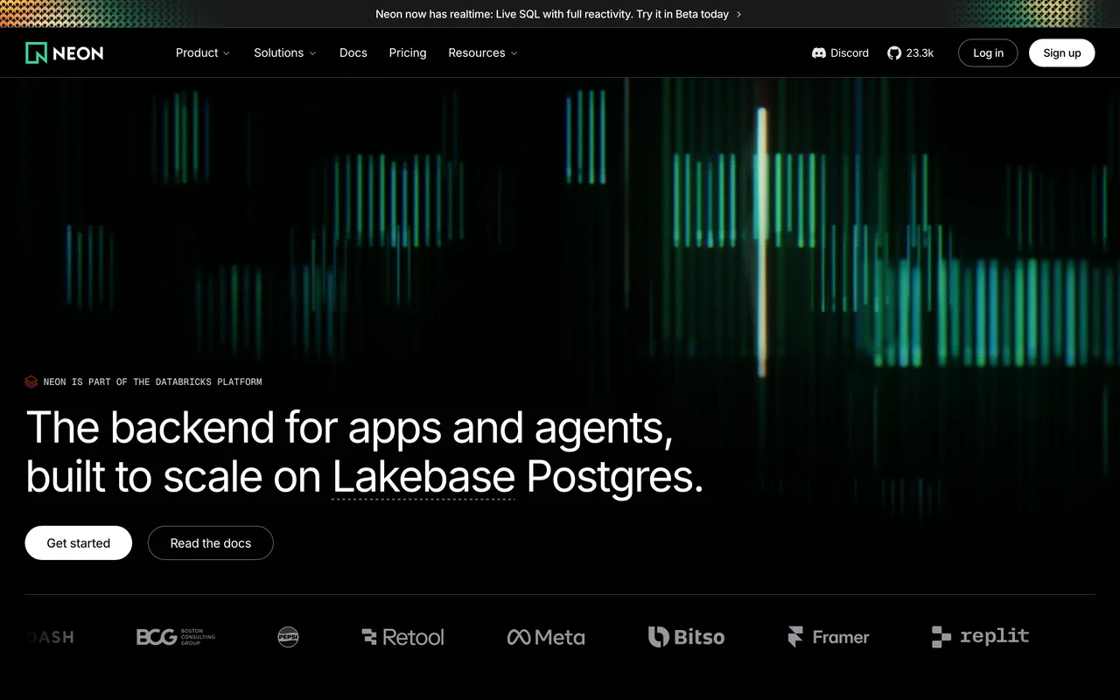Click the Framer logo

tap(829, 637)
